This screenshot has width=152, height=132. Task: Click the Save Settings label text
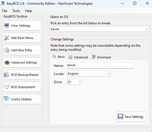pyautogui.click(x=134, y=117)
